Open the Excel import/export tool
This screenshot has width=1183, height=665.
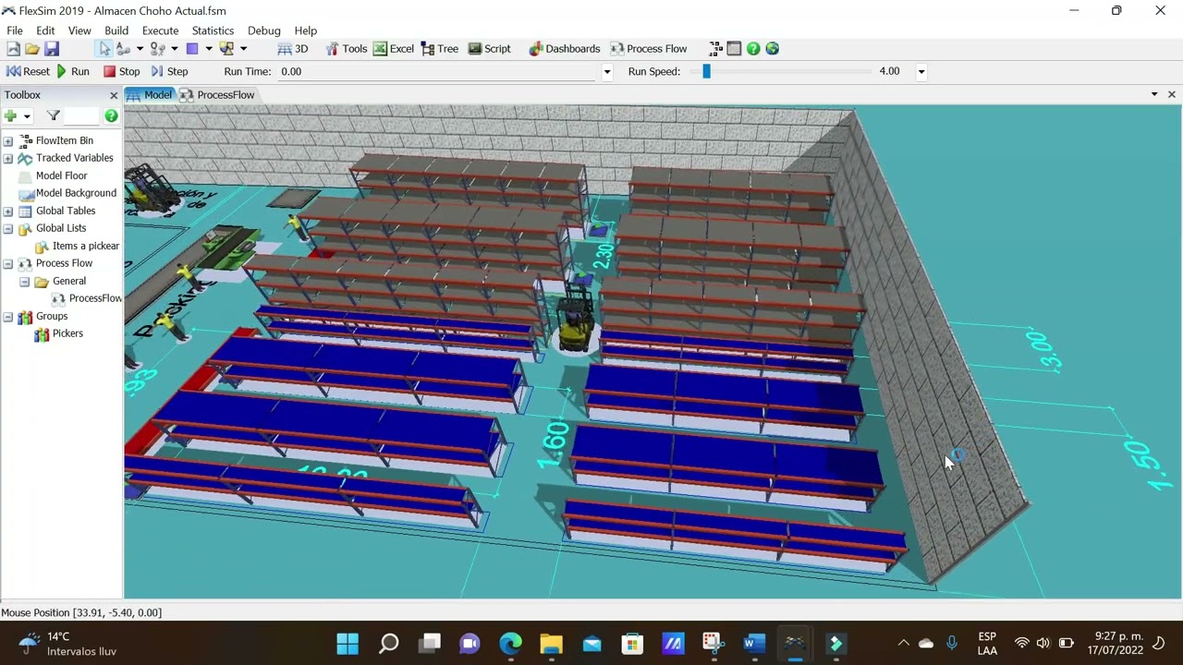394,49
